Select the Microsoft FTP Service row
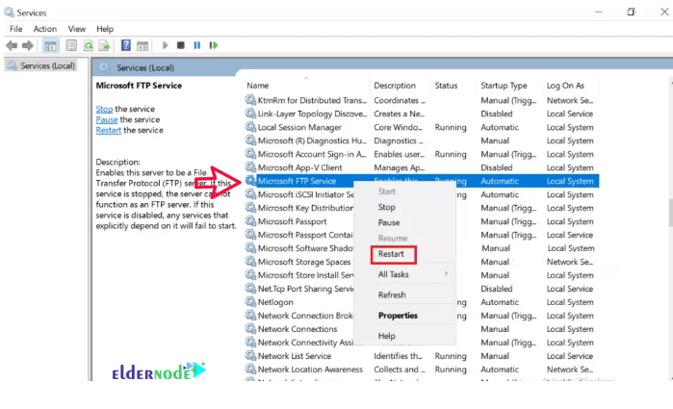Viewport: 673px width, 409px height. (x=422, y=181)
